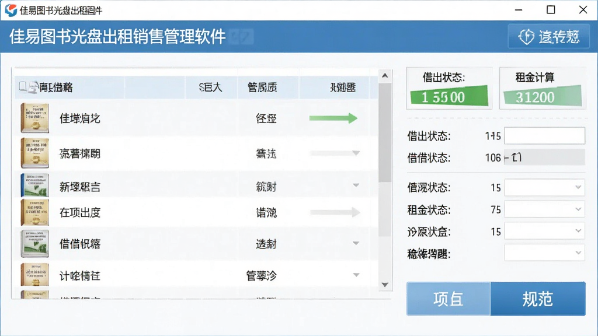Viewport: 598px width, 336px height.
Task: Open the book cover in the row starting with 计
Action: [x=34, y=274]
